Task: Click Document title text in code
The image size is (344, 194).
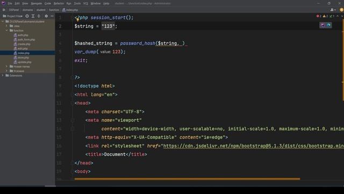Action: coord(114,155)
